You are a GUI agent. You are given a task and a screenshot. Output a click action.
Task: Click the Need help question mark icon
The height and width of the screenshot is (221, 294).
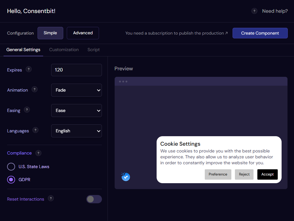coord(254,11)
